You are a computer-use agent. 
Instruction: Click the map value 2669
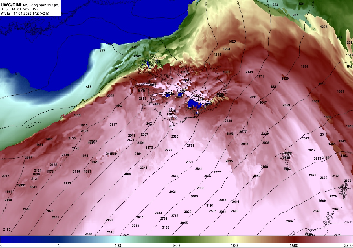322,201
